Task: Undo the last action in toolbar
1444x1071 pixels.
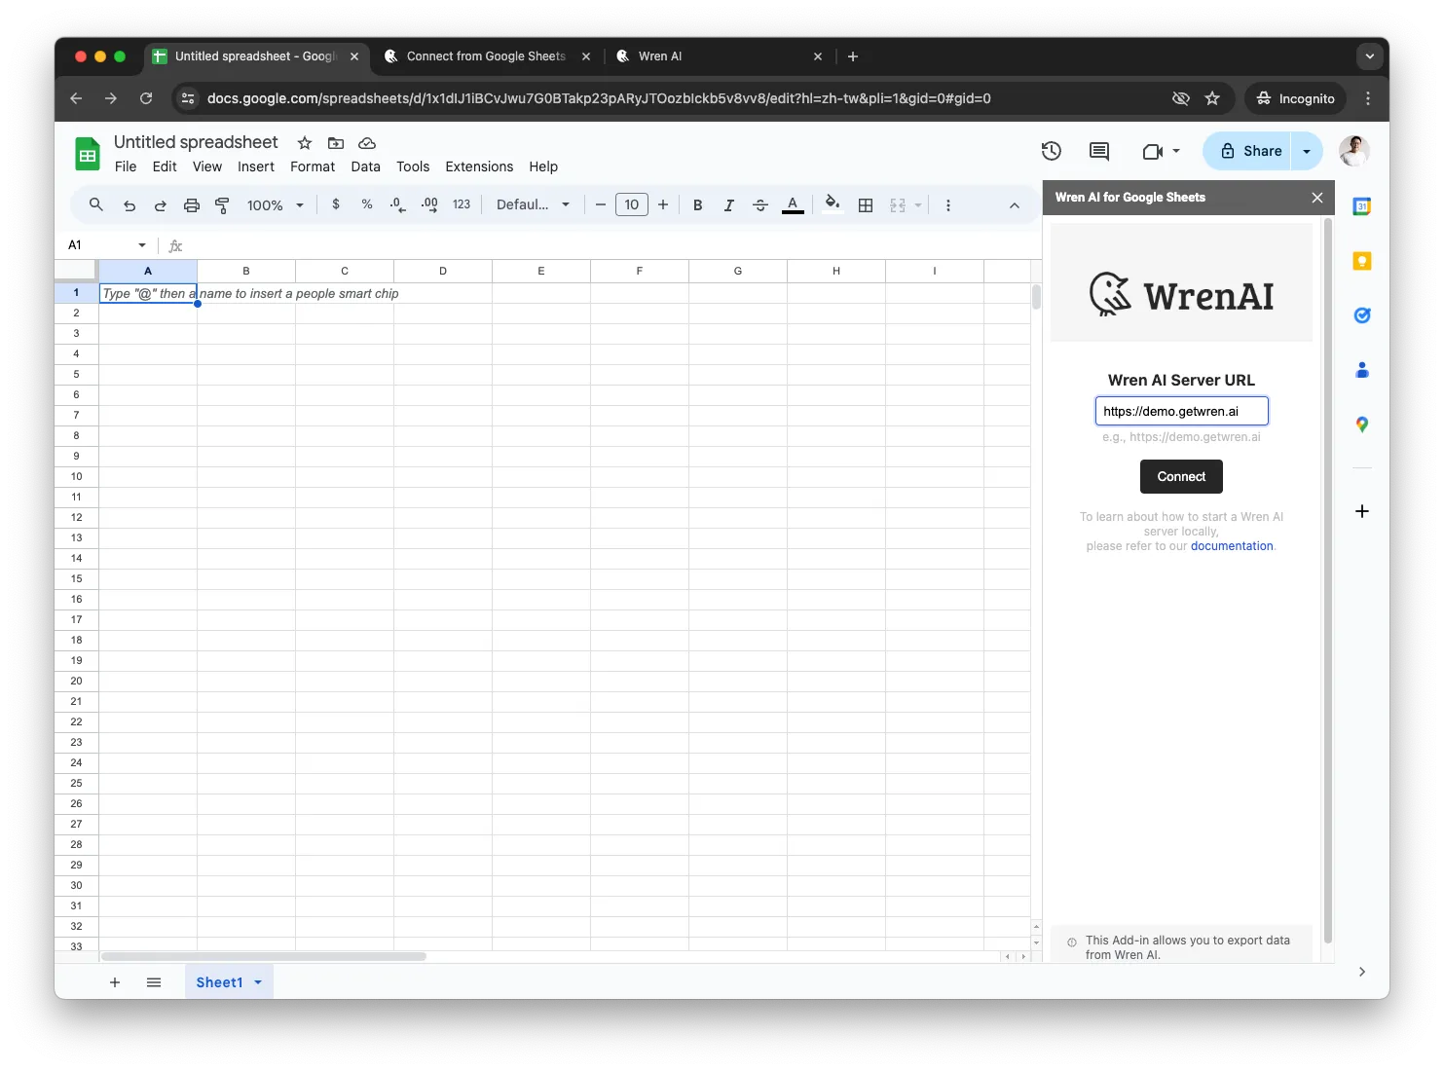Action: pos(130,205)
